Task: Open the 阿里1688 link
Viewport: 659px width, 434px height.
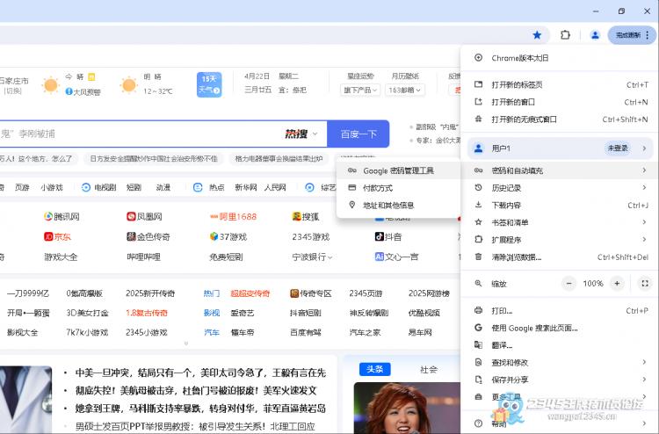Action: pyautogui.click(x=233, y=216)
